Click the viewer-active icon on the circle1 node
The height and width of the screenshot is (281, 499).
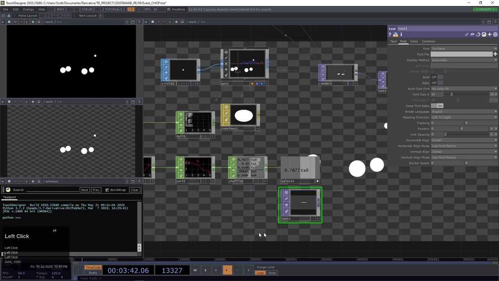(166, 62)
